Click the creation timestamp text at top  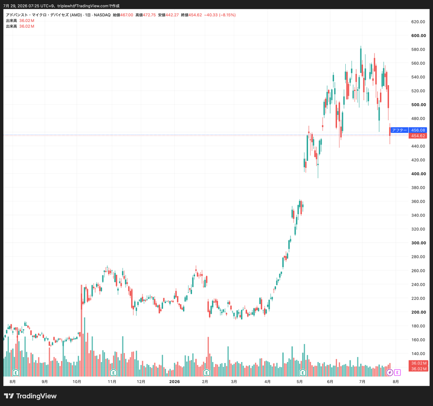[x=61, y=6]
